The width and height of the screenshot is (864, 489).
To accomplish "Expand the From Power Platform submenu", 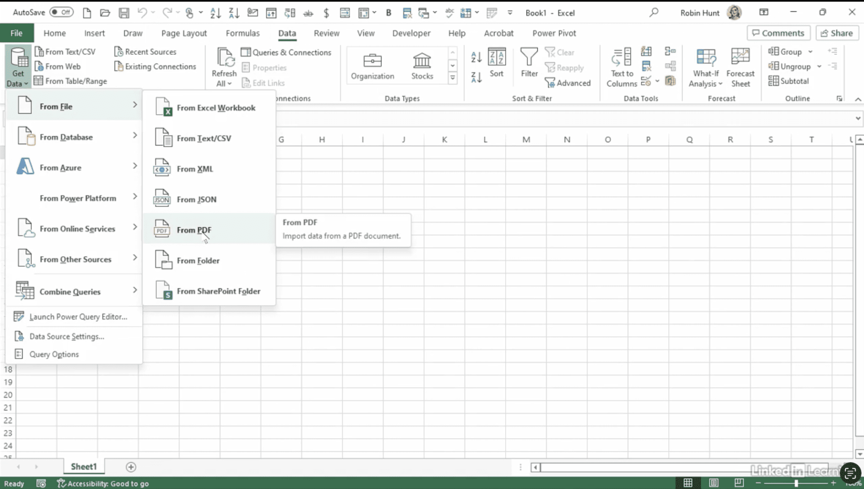I will (74, 198).
